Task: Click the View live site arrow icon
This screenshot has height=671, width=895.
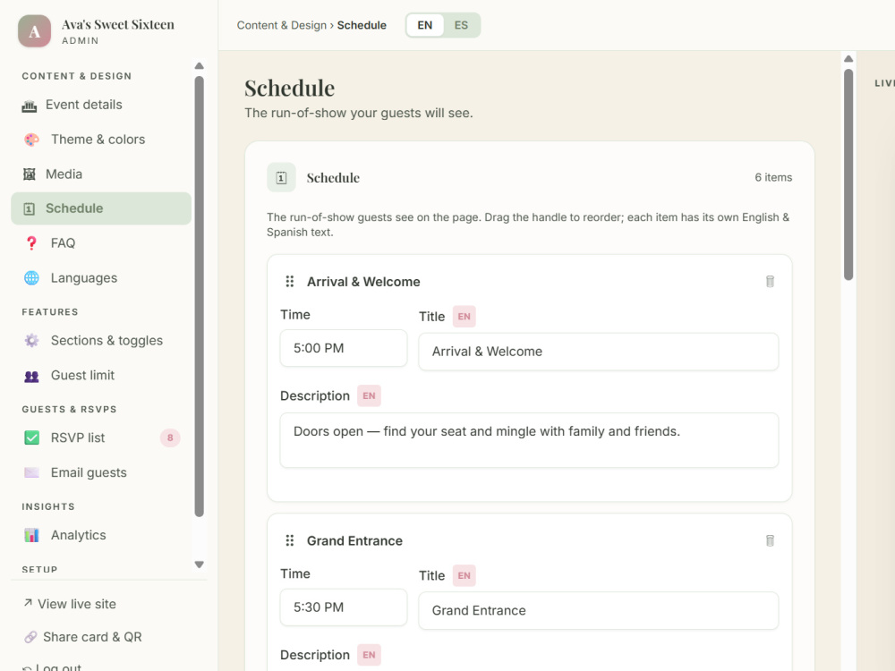Action: click(28, 602)
